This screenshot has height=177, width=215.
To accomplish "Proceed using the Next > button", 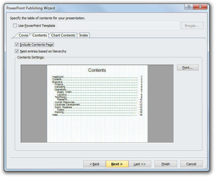I will tap(117, 164).
